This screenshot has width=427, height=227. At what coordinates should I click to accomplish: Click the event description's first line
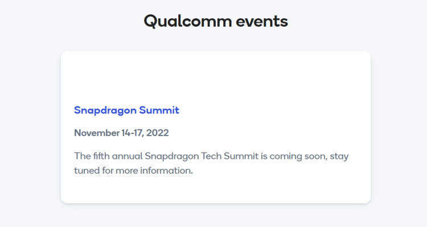[211, 157]
